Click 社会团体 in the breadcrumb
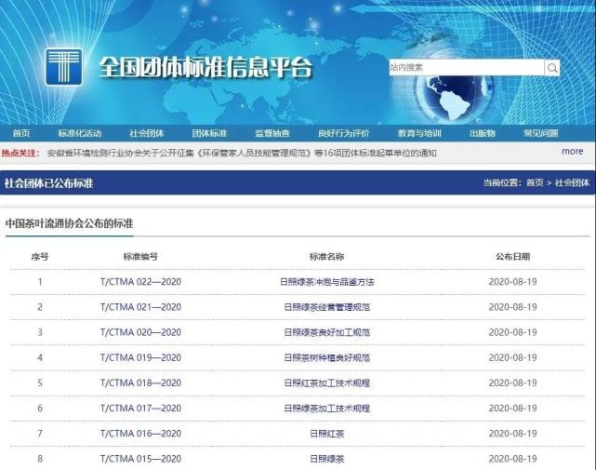Image resolution: width=596 pixels, height=470 pixels. (x=572, y=182)
